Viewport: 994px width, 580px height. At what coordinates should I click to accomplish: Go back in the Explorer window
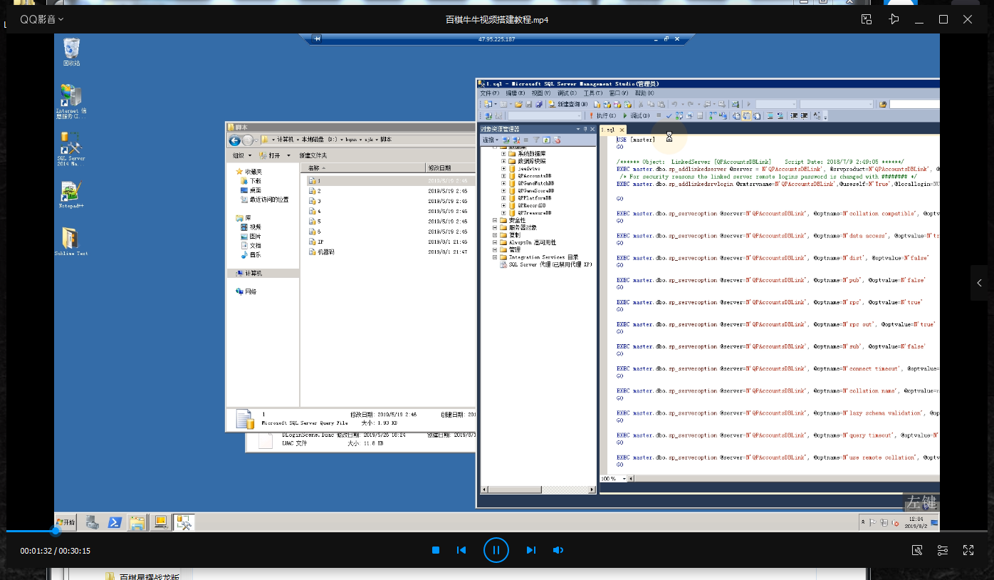point(234,140)
